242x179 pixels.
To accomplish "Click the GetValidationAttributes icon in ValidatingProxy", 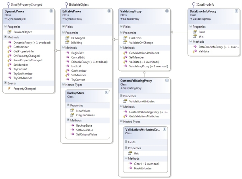I will [x=125, y=53].
